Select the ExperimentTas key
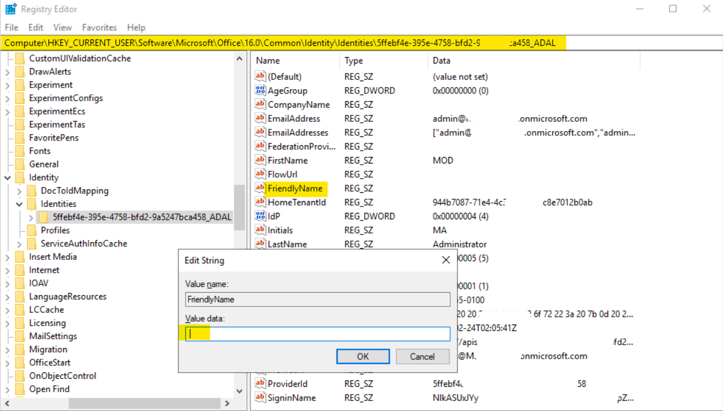 pos(57,125)
